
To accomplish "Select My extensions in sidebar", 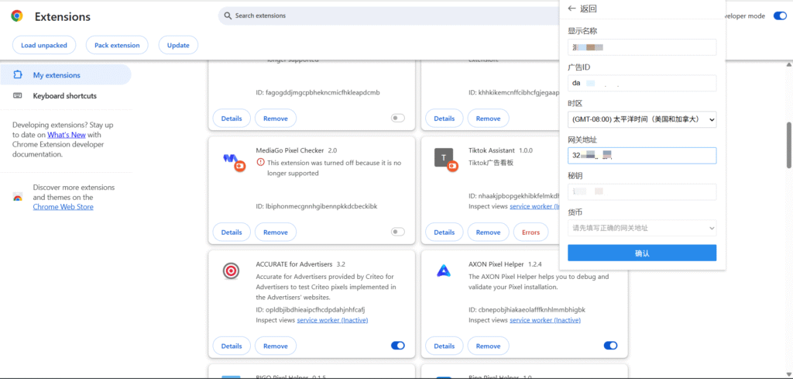I will pyautogui.click(x=66, y=75).
